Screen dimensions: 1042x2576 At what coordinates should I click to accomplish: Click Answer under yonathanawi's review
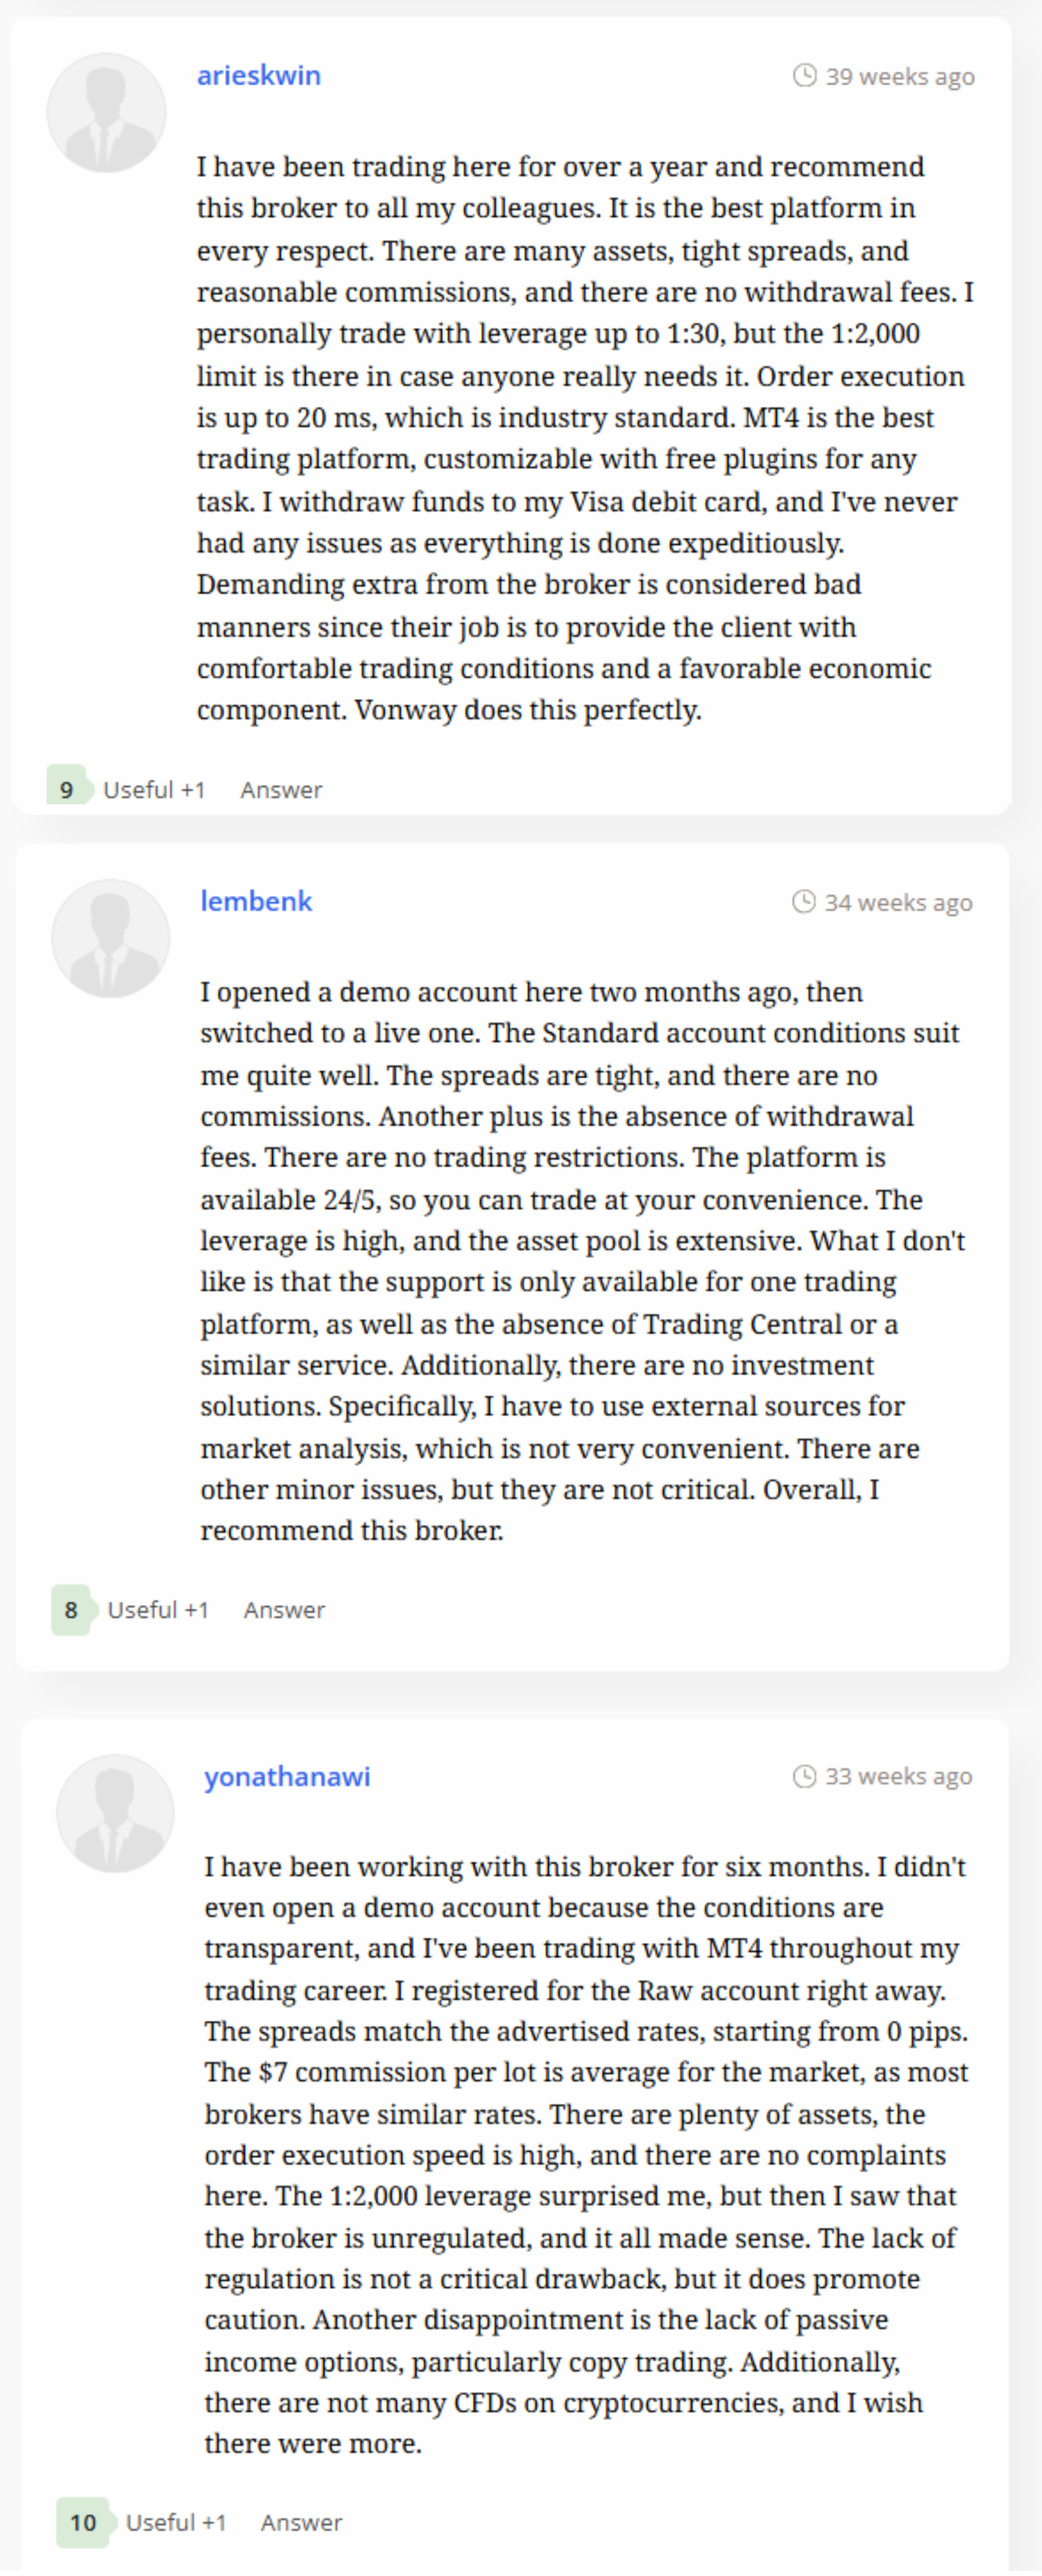(x=301, y=2523)
